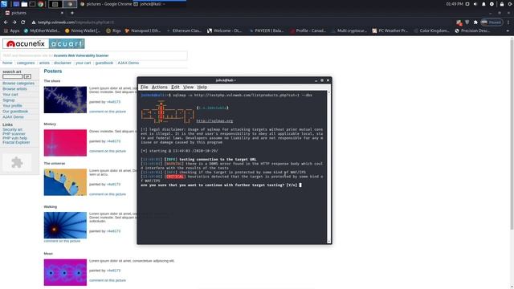Select the pictures - Google Chrome taskbar entry
This screenshot has height=289, width=514.
click(106, 4)
